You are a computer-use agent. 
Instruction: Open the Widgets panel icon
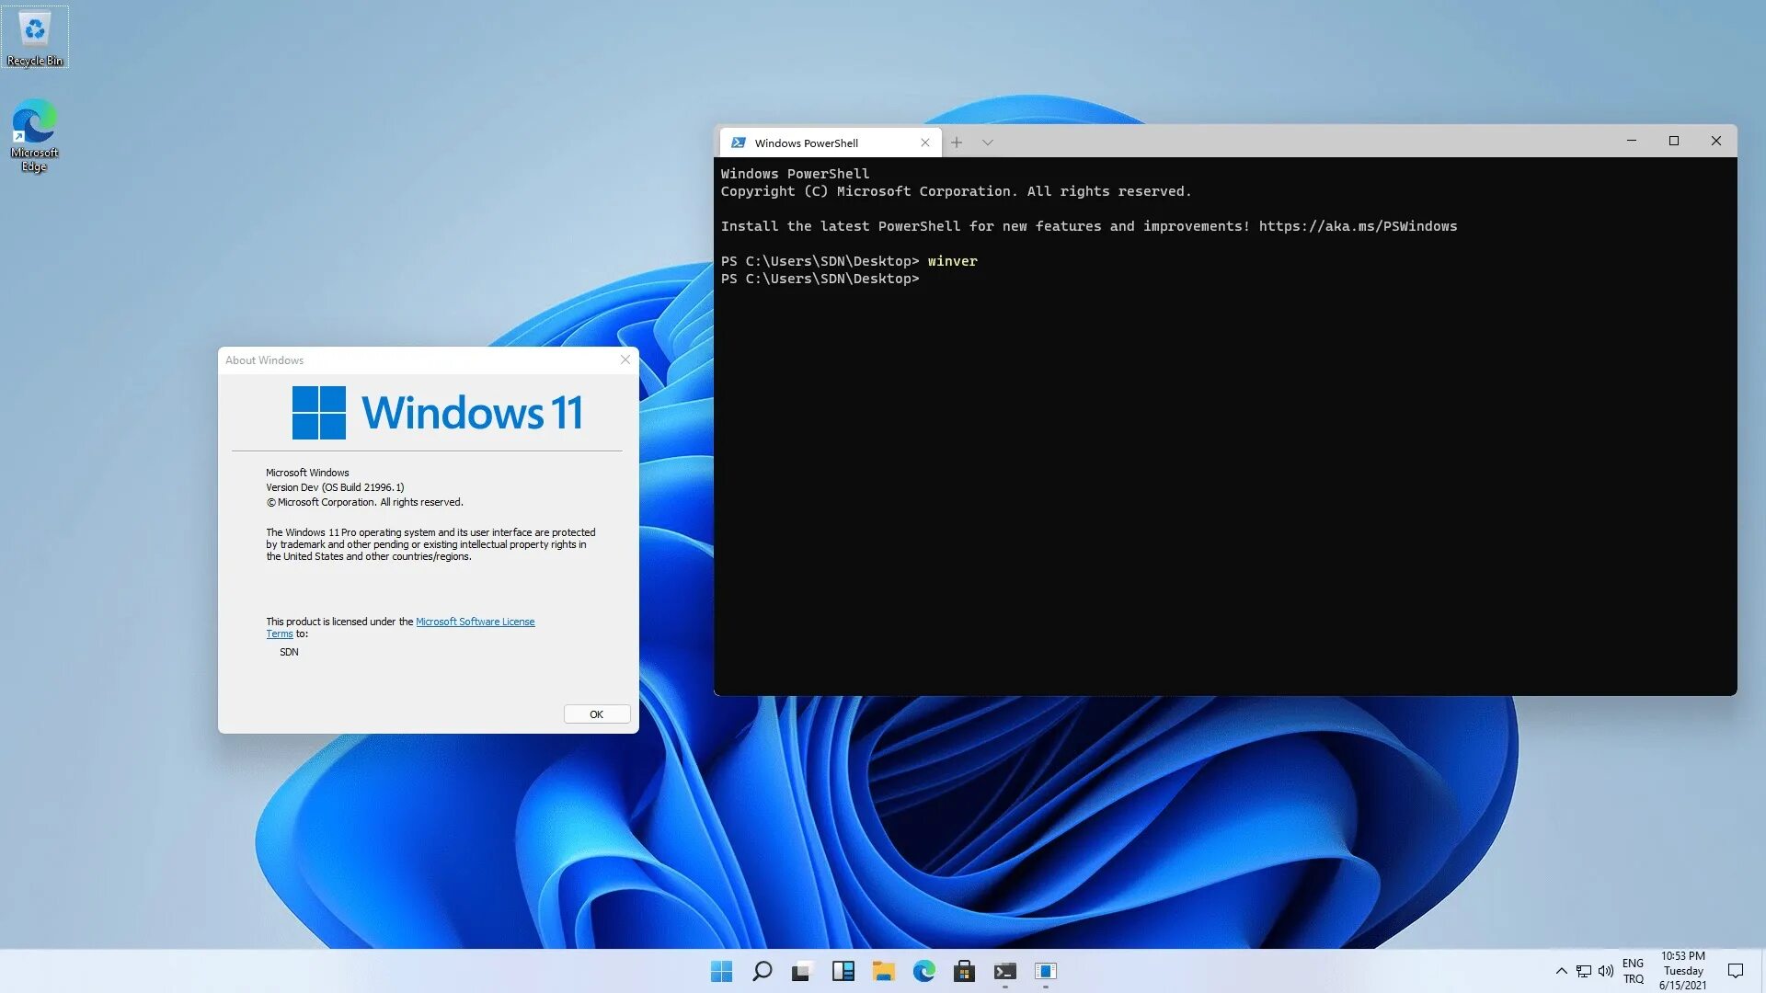coord(843,971)
